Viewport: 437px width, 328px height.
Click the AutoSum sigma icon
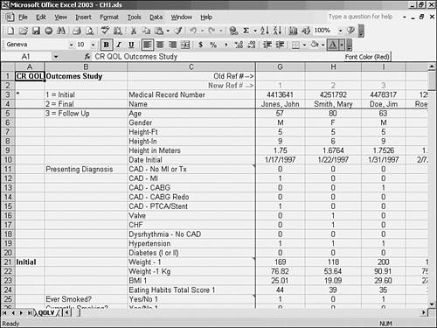point(246,31)
